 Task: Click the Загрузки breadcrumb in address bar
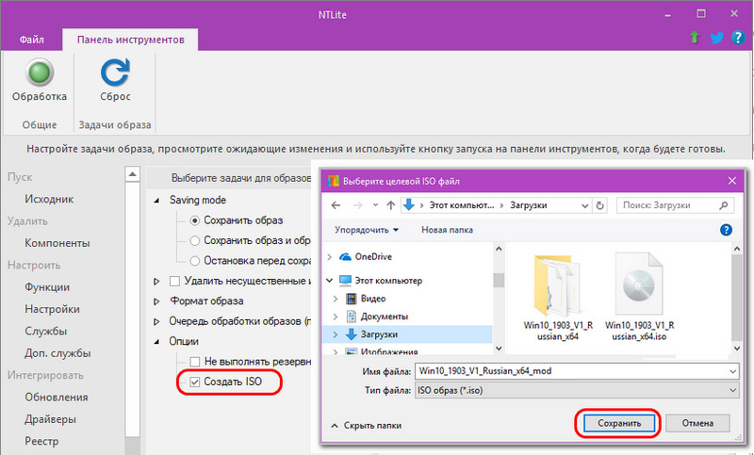click(x=528, y=205)
